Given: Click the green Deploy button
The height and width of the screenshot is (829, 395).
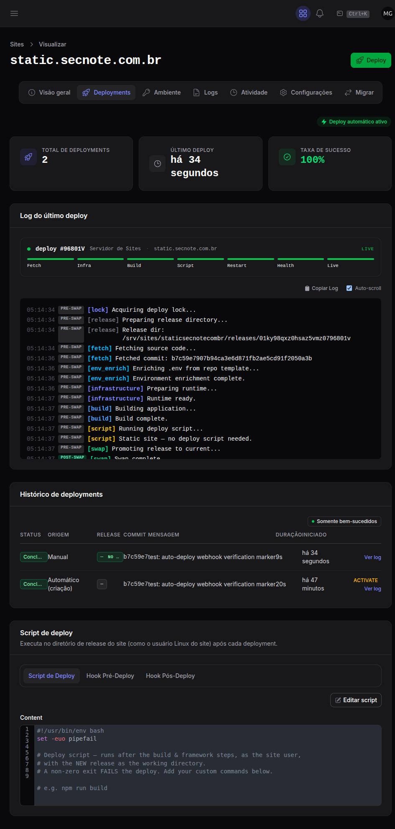Looking at the screenshot, I should click(371, 60).
